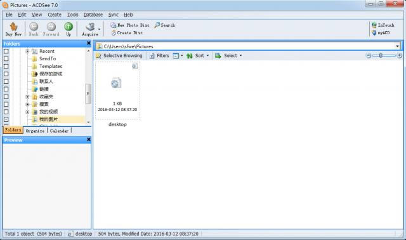This screenshot has width=406, height=240.
Task: Open the Select dropdown
Action: click(x=228, y=56)
